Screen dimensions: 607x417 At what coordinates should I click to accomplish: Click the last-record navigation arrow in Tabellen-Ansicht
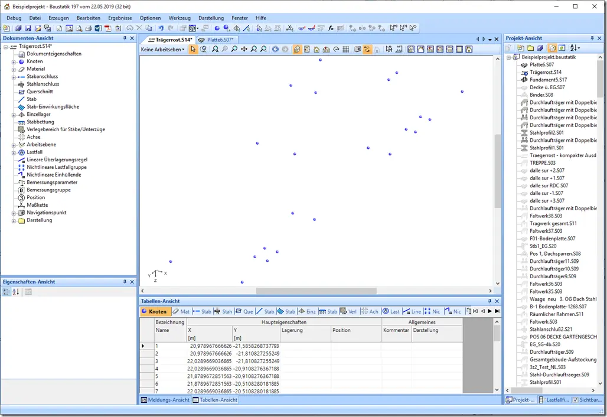497,311
